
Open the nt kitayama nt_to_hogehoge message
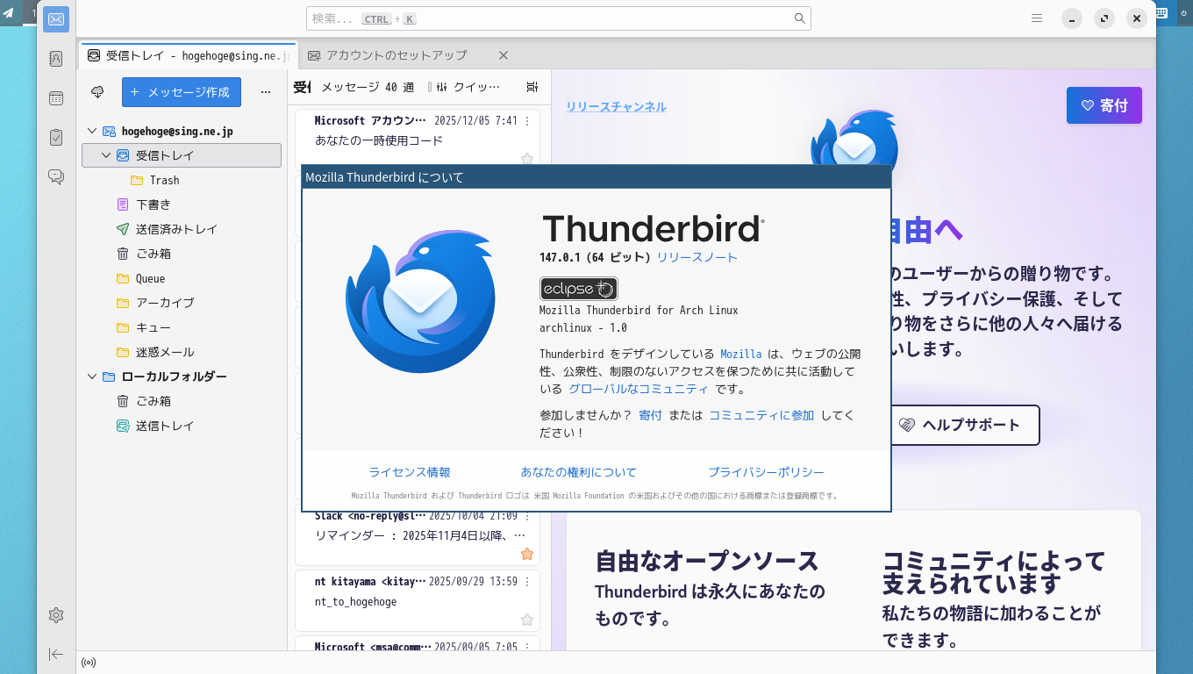(418, 600)
